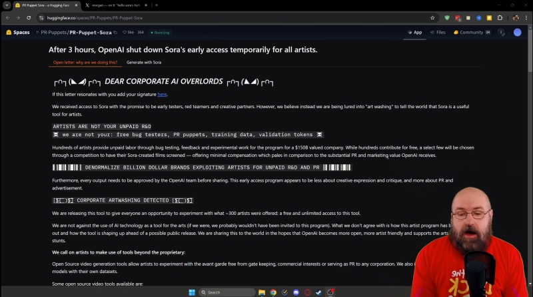The height and width of the screenshot is (297, 533).
Task: Click the Hugging Face Spaces logo
Action: [19, 32]
